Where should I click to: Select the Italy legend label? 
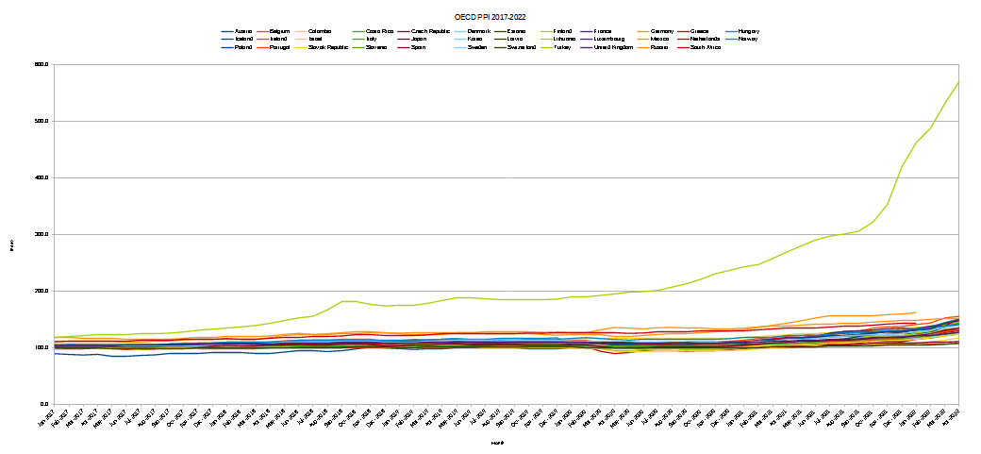click(373, 39)
